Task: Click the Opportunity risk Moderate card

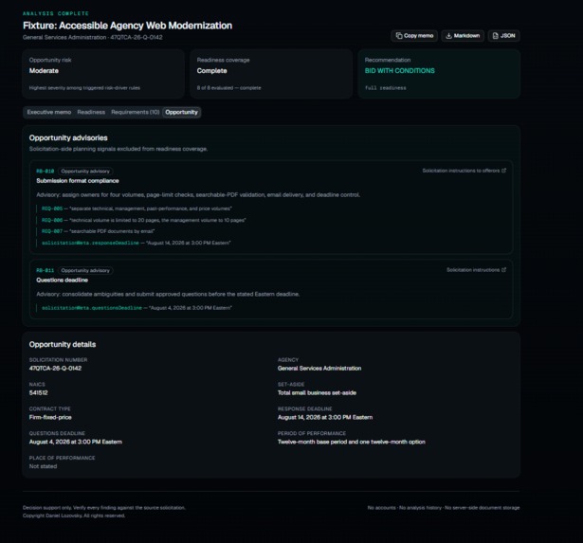Action: point(103,74)
